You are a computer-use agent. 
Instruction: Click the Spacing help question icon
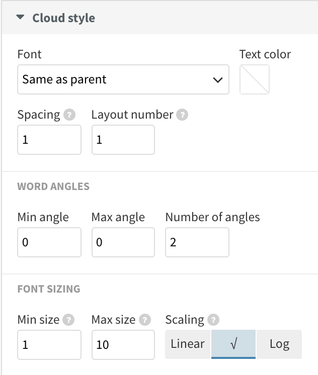69,115
